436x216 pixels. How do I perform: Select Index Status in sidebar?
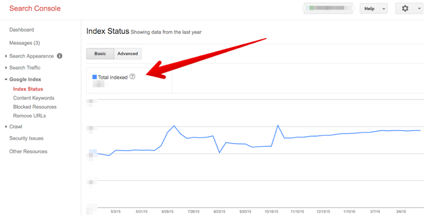(x=28, y=89)
